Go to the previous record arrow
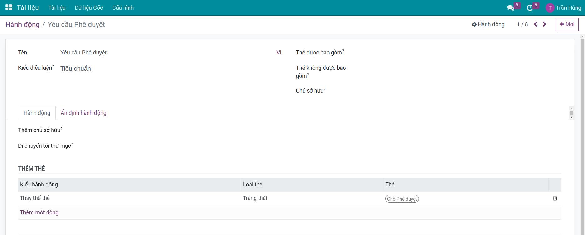Image resolution: width=585 pixels, height=235 pixels. tap(536, 24)
